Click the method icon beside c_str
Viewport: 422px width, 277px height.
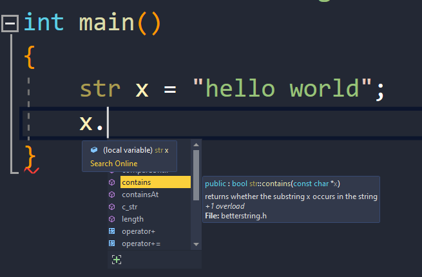(111, 207)
